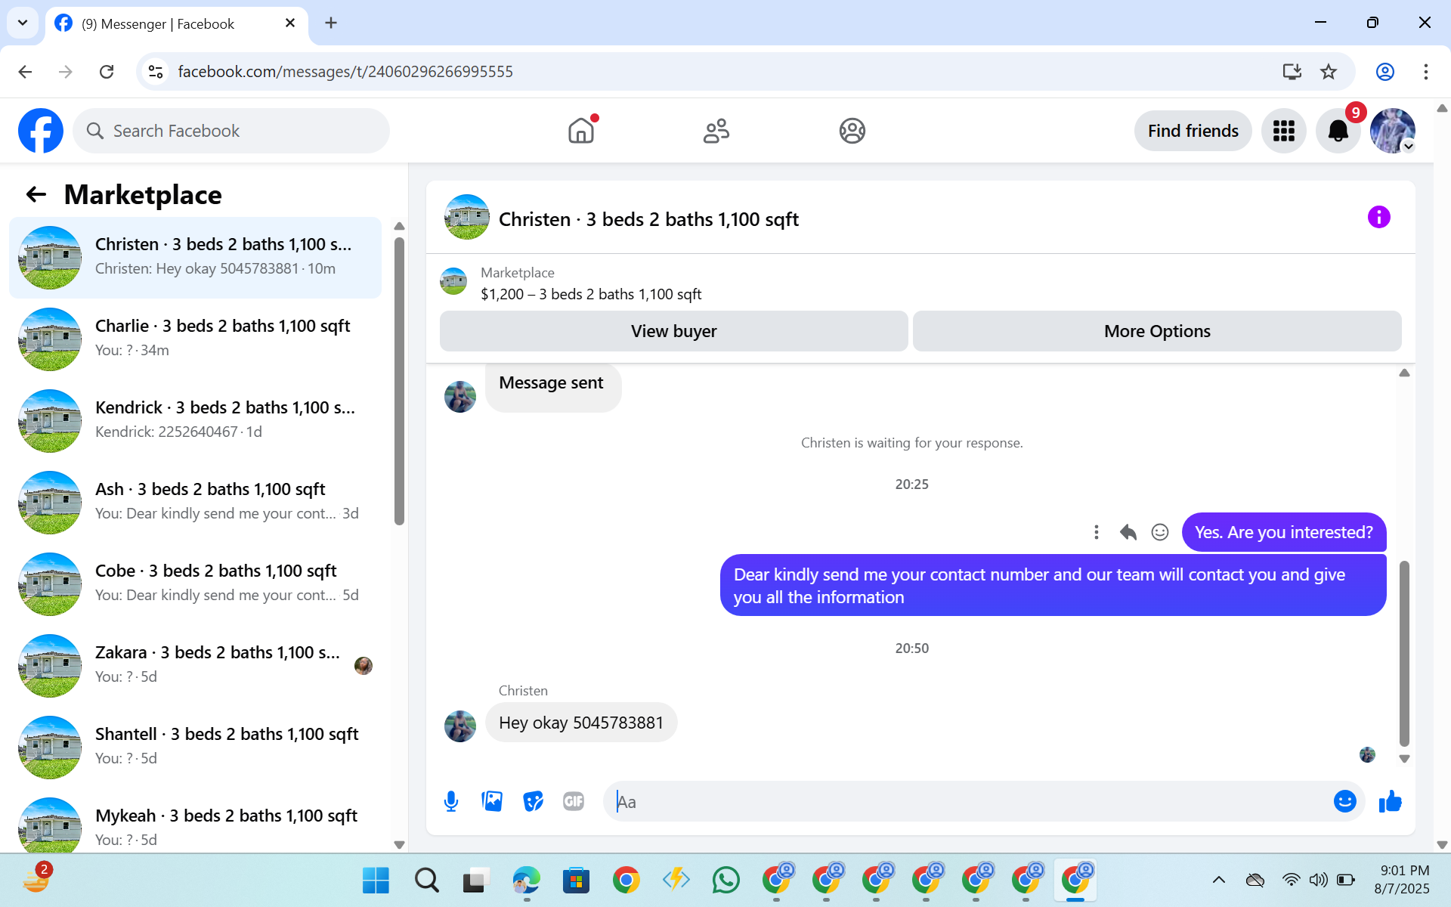Image resolution: width=1451 pixels, height=907 pixels.
Task: Click the chat messages scrollbar
Action: [x=1404, y=653]
